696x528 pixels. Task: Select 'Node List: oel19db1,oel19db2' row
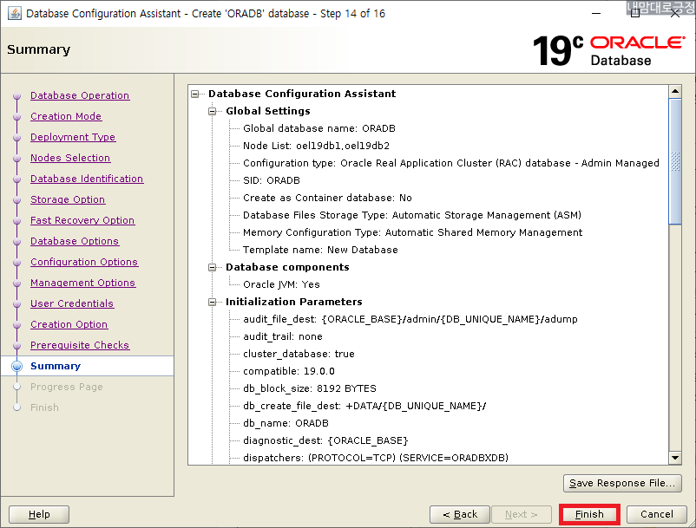click(x=316, y=146)
